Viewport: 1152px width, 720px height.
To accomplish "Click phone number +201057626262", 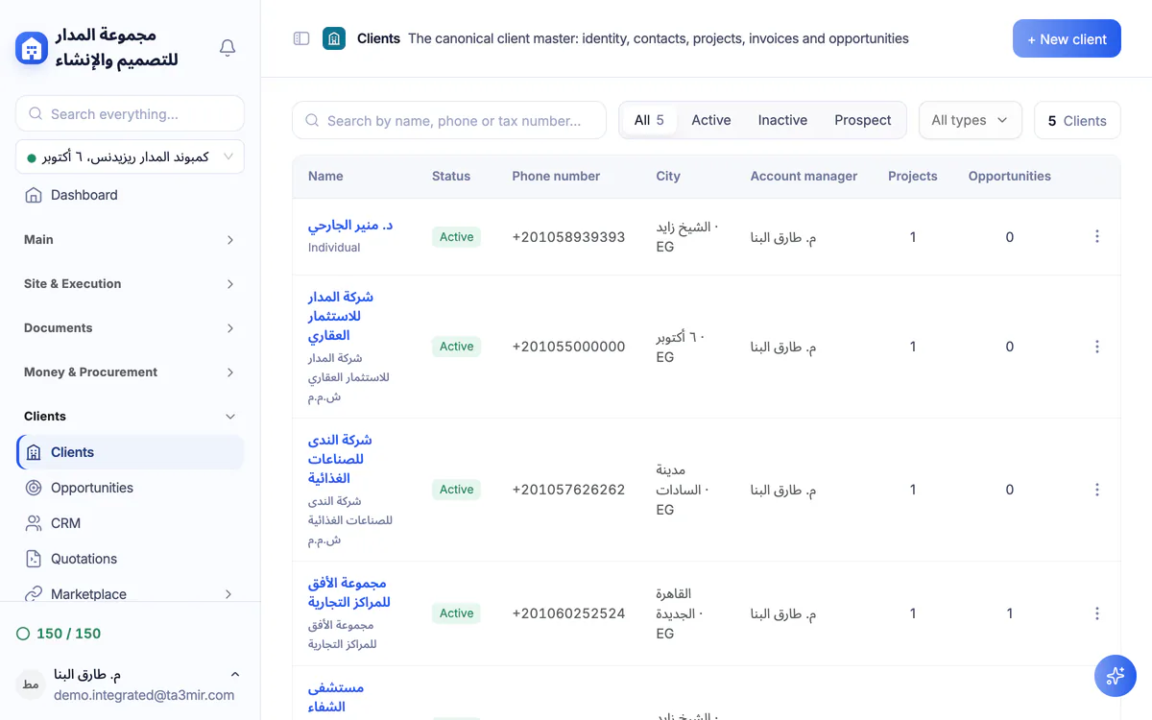I will pos(568,490).
